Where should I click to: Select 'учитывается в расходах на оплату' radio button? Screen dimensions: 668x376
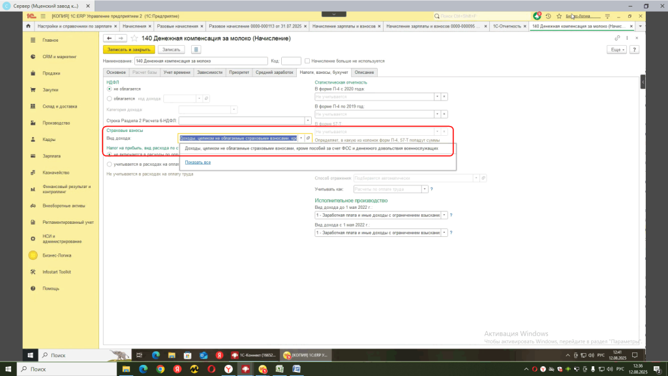(x=110, y=164)
